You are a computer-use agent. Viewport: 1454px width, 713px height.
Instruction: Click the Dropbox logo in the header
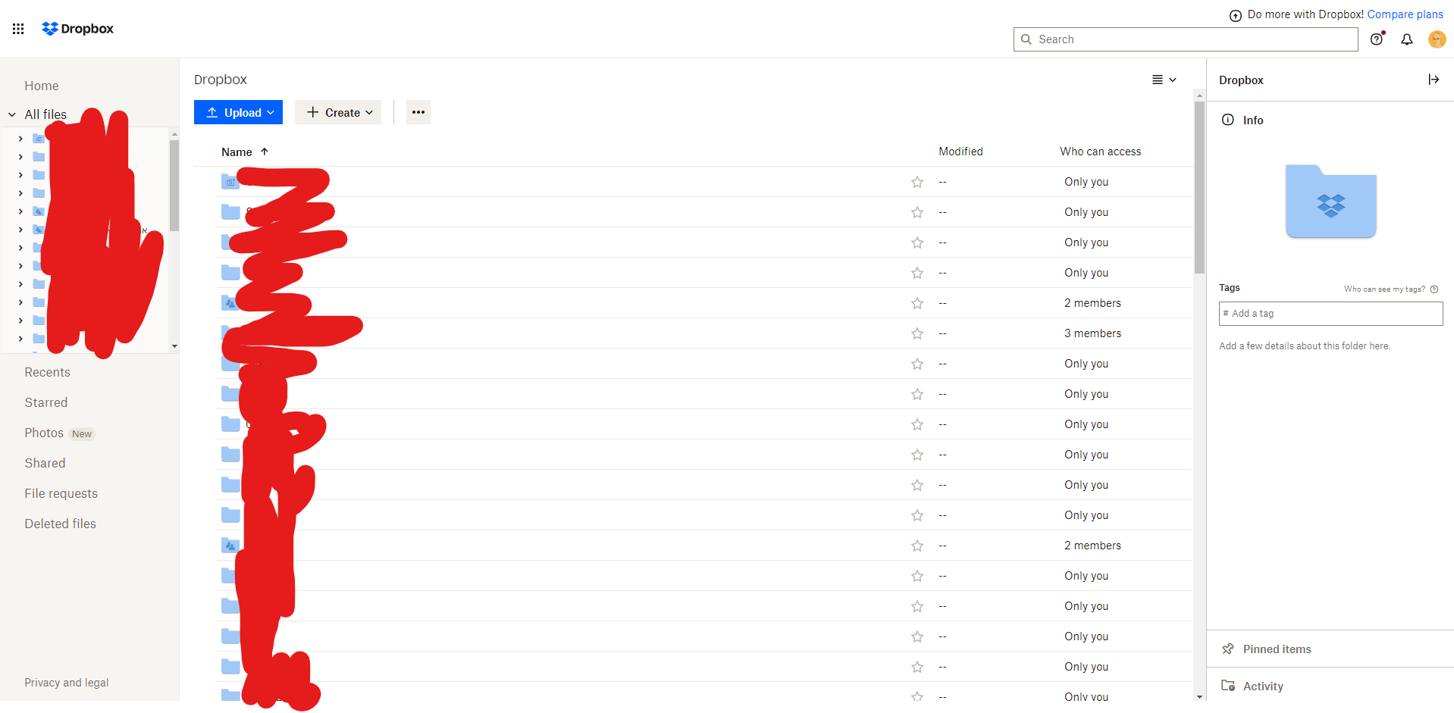[x=77, y=29]
